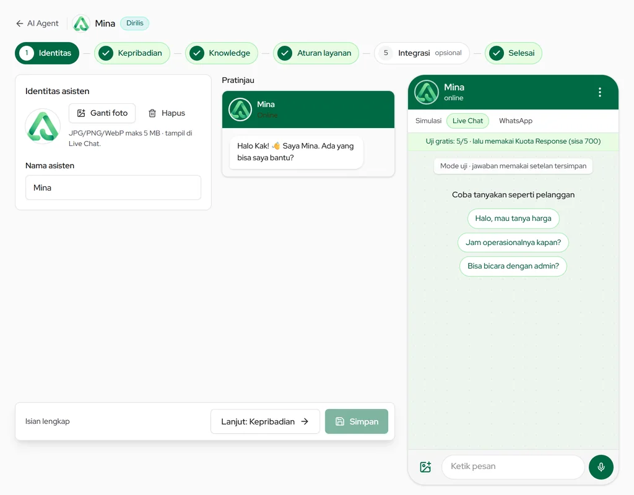
Task: Click the Identitas asisten heading
Action: (x=58, y=92)
